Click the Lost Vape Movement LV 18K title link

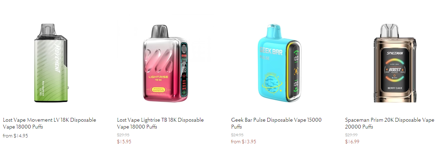coord(49,123)
